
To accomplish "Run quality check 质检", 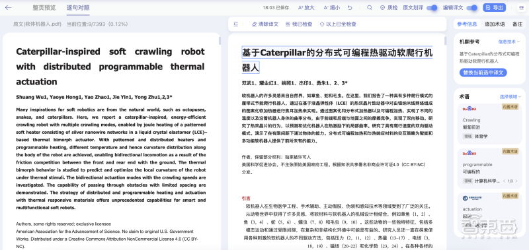I will 389,8.
